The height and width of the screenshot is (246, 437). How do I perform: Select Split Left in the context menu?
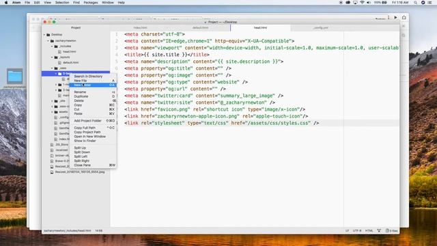pyautogui.click(x=93, y=156)
